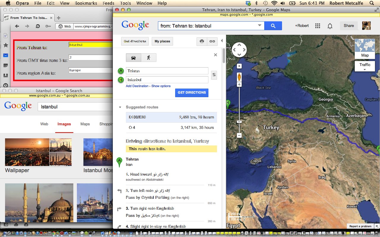The image size is (380, 237).
Task: Click the Share button in Google Maps
Action: [349, 26]
